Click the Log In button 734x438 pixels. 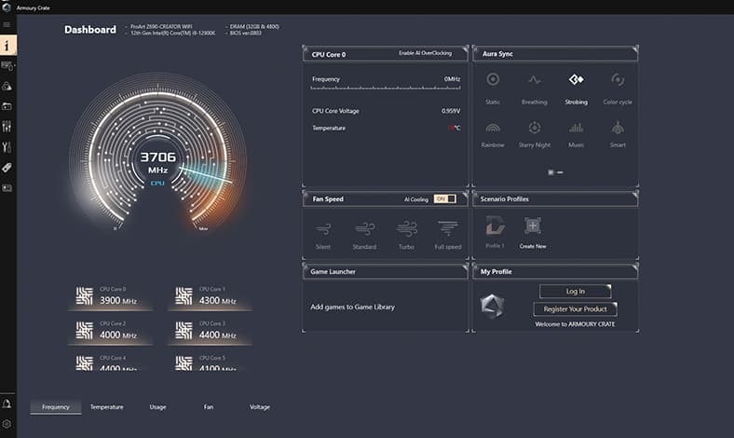[x=576, y=292]
